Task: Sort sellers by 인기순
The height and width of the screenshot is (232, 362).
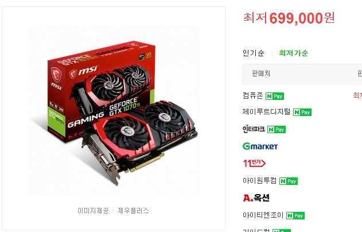Action: point(253,53)
